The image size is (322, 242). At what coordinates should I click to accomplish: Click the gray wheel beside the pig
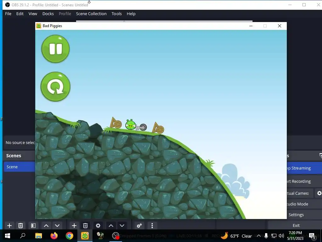pos(143,127)
